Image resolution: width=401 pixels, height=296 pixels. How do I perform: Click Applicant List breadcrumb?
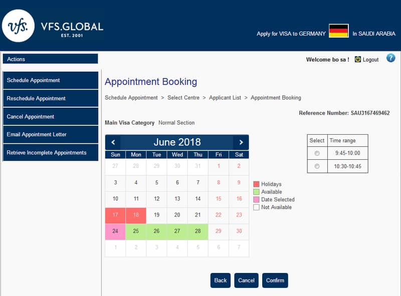tap(225, 98)
